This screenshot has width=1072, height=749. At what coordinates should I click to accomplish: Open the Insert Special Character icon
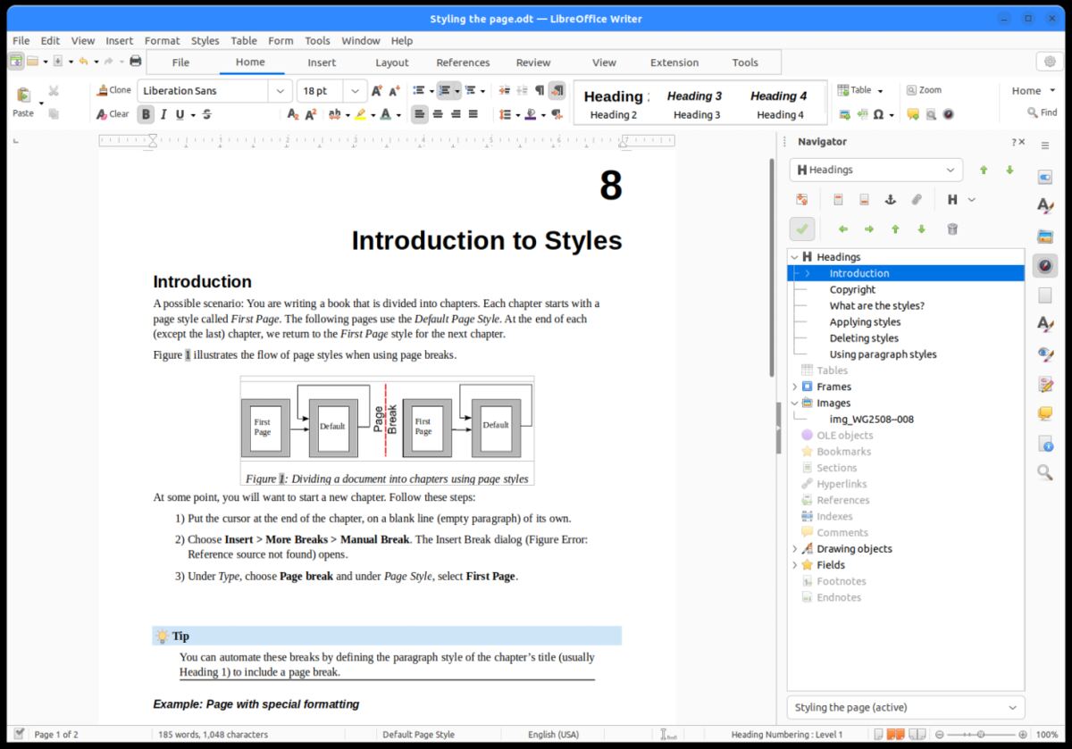880,114
